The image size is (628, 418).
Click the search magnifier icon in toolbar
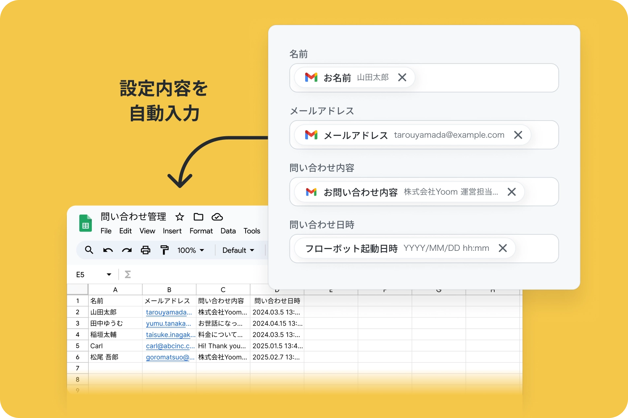click(89, 250)
